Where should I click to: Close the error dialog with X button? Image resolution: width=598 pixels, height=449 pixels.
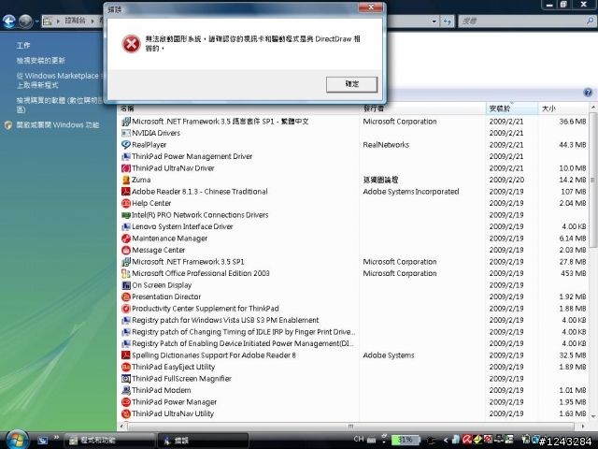371,7
